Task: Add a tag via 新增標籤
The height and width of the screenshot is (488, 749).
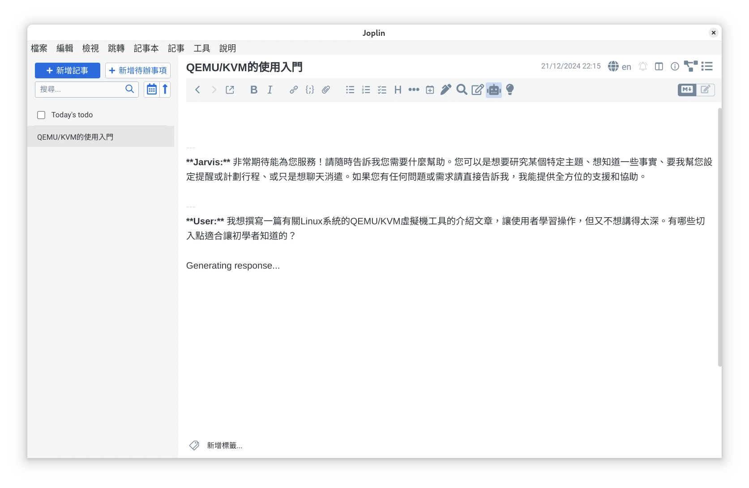Action: (x=224, y=445)
